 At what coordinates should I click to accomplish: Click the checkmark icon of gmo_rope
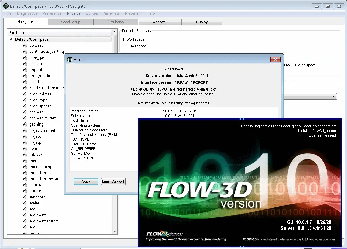(25, 100)
